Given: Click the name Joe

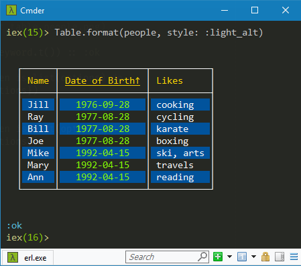Looking at the screenshot, I should pyautogui.click(x=36, y=141).
